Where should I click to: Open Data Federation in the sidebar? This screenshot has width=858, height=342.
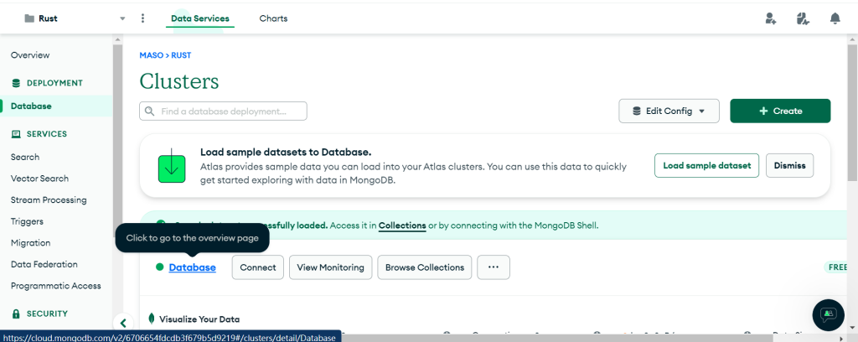coord(44,264)
